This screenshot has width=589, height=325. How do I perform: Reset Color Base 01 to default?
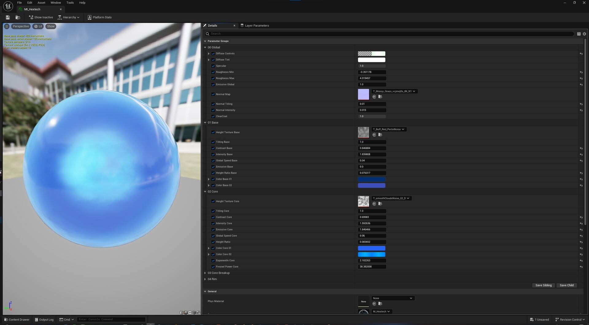click(x=581, y=179)
